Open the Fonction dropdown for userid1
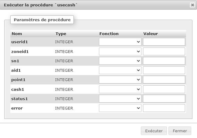 (x=120, y=42)
